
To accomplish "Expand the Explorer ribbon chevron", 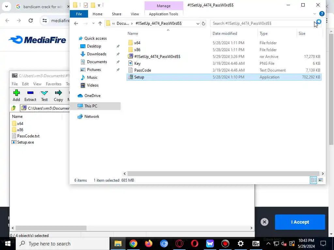I will [315, 14].
